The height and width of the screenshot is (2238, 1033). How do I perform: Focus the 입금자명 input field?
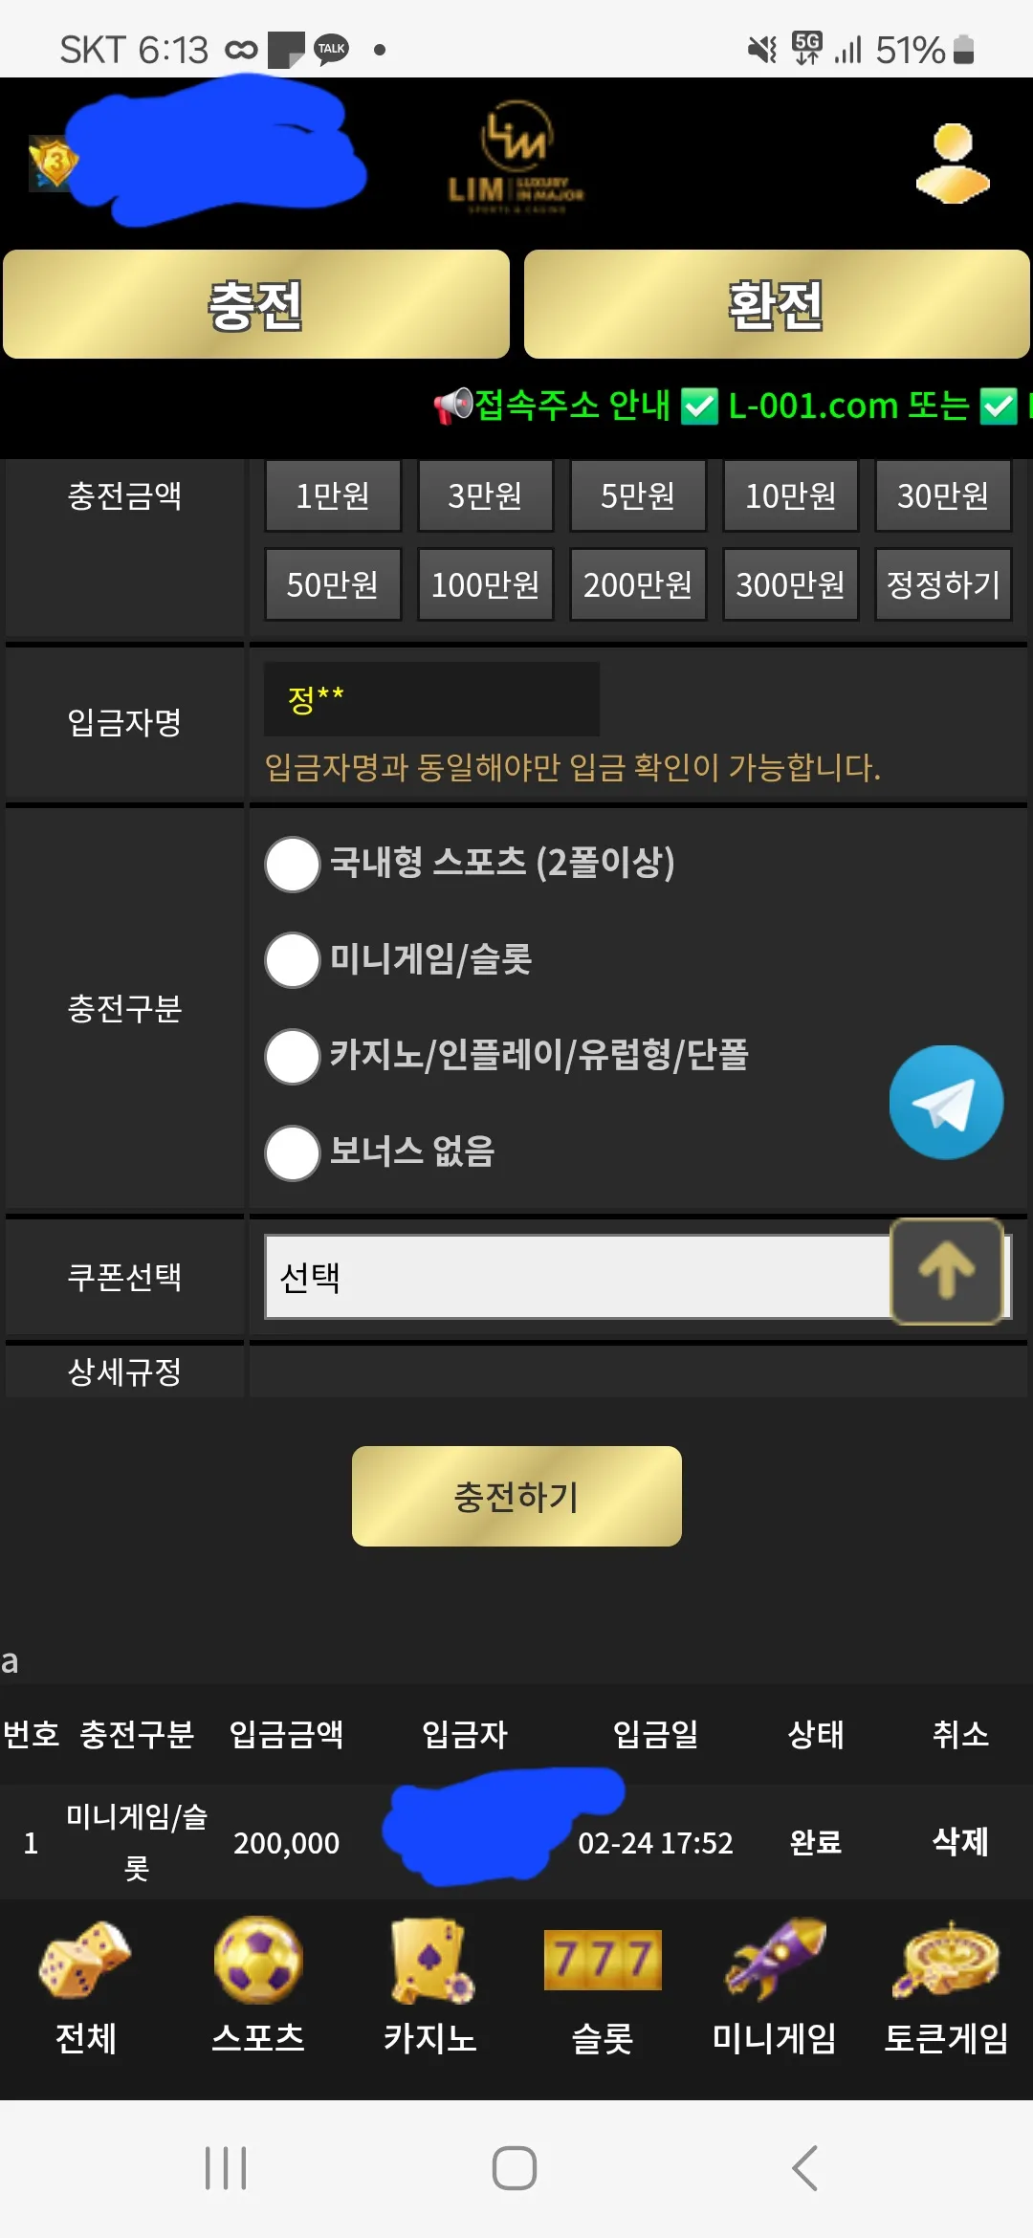(x=431, y=699)
